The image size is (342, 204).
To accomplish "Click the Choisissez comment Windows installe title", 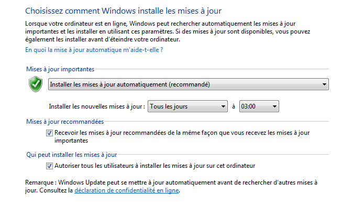I will coord(123,10).
